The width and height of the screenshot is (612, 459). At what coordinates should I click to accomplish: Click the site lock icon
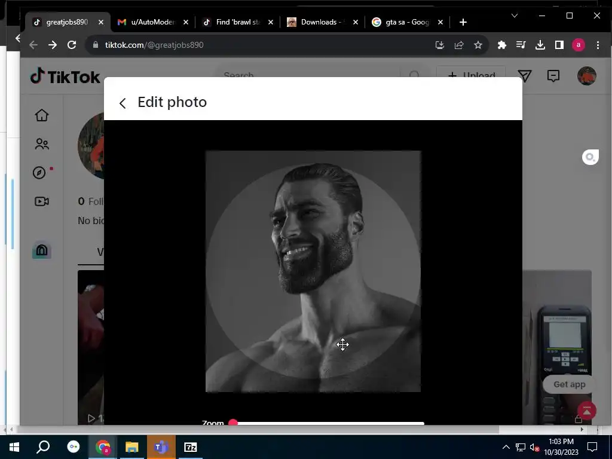(96, 45)
